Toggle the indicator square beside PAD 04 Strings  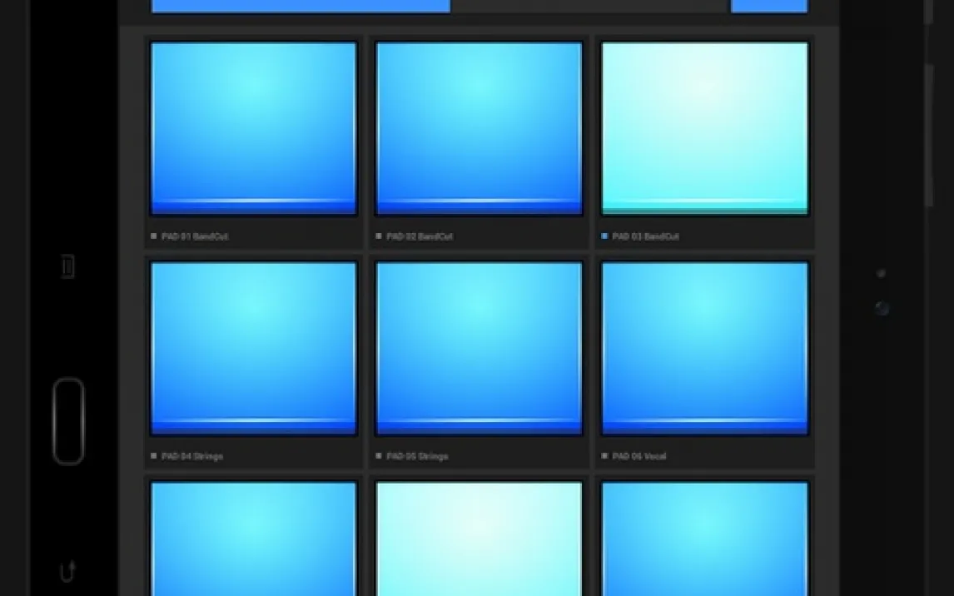click(x=153, y=456)
